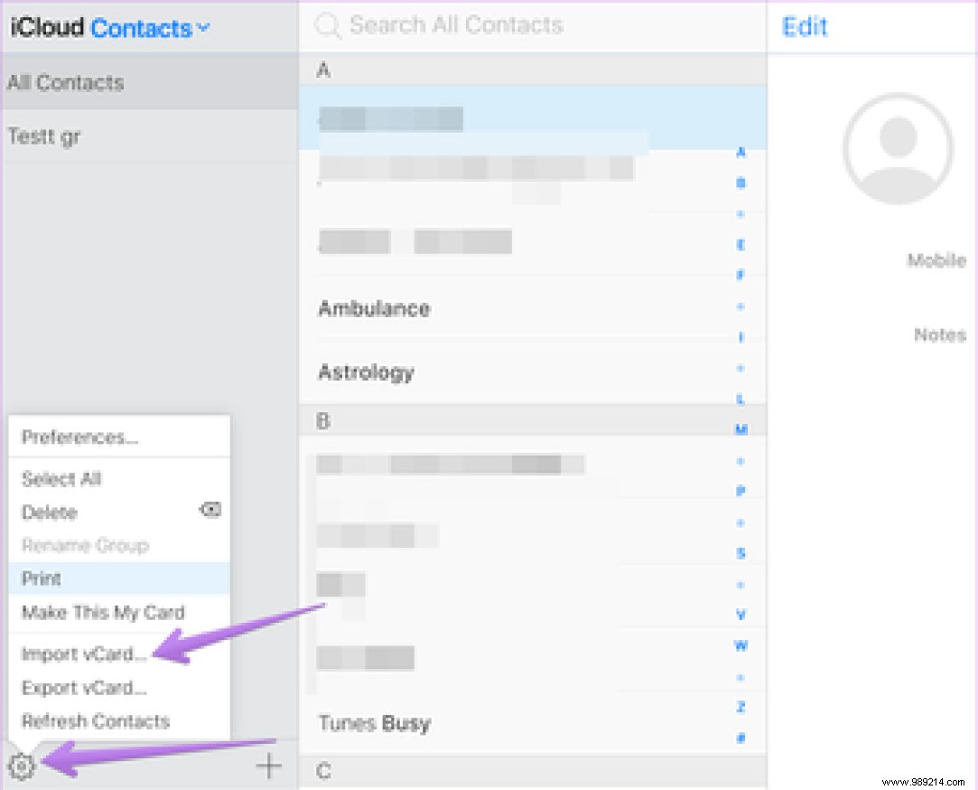Select Import vCard from the menu
This screenshot has height=790, width=978.
click(84, 654)
